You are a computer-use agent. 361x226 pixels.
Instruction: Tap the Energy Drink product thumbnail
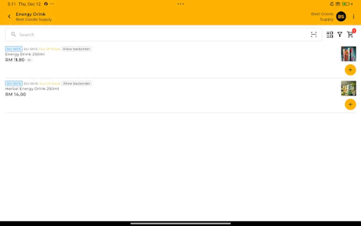348,54
